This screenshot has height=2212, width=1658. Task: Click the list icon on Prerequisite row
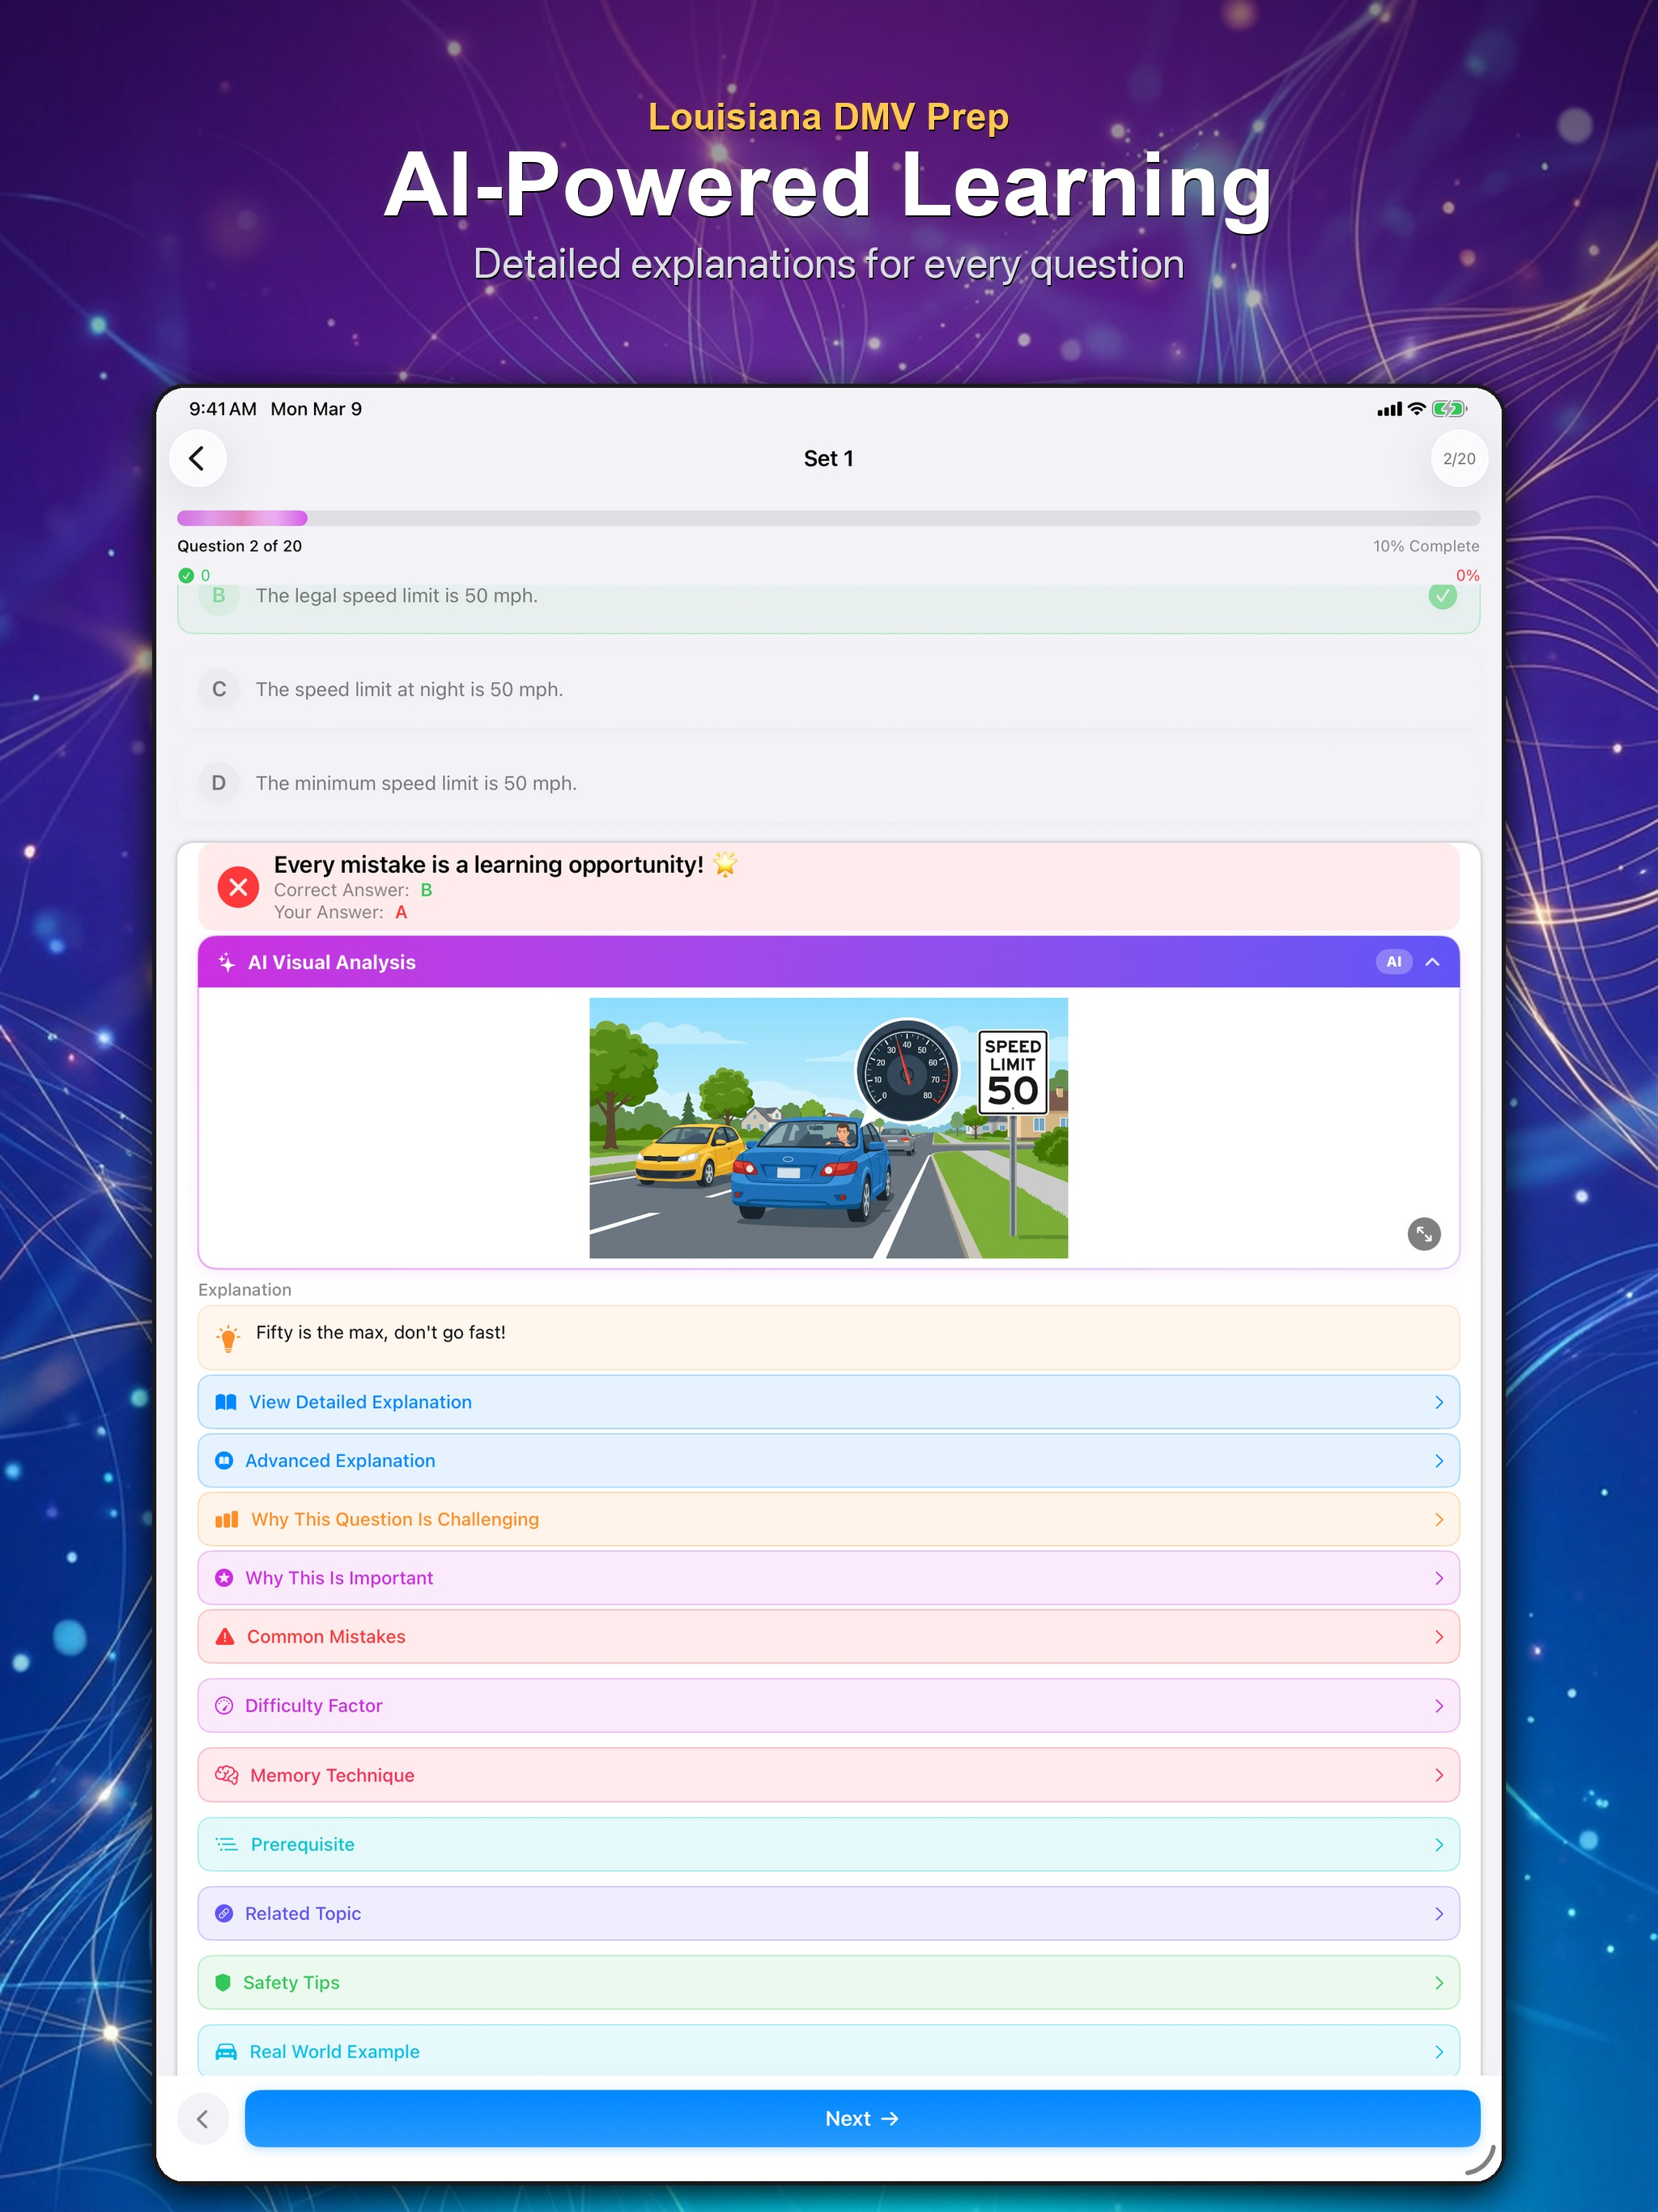(227, 1844)
